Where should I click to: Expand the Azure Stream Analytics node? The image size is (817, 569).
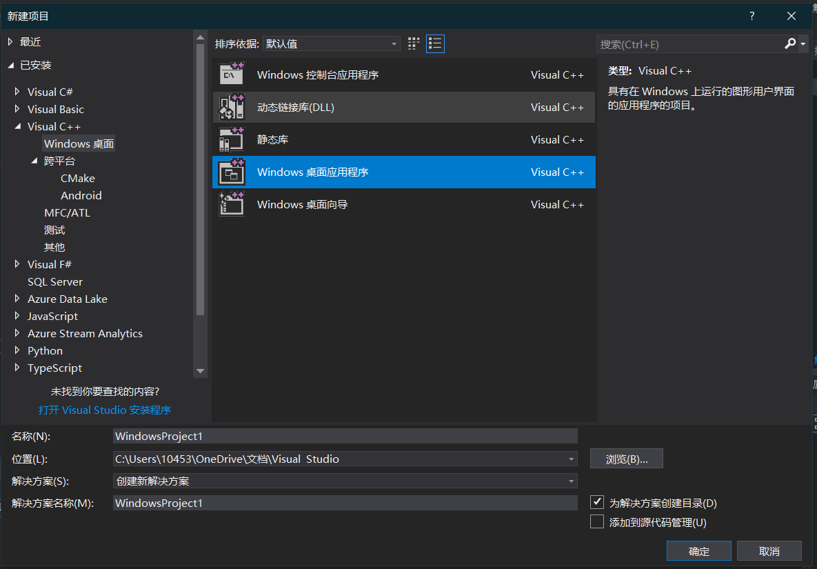pyautogui.click(x=17, y=333)
